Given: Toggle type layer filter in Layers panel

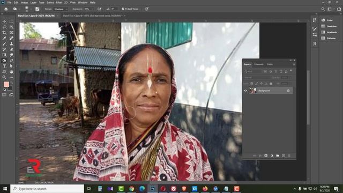Looking at the screenshot, I should [x=275, y=71].
